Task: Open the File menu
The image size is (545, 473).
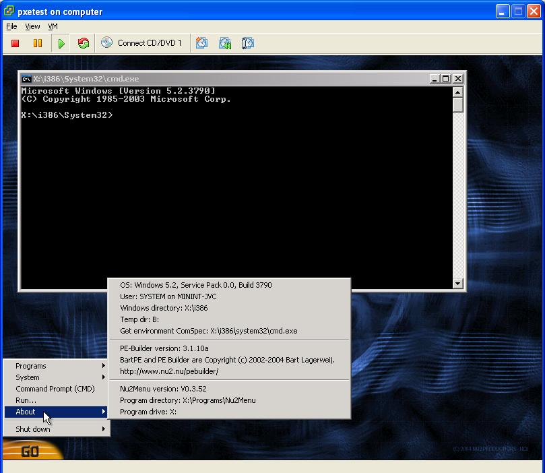Action: (11, 26)
